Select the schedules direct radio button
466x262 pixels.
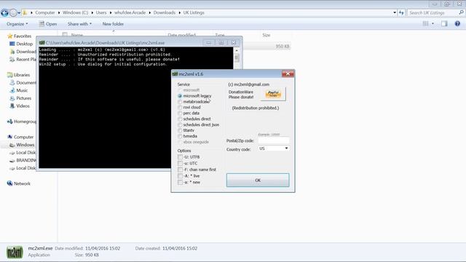coord(180,119)
